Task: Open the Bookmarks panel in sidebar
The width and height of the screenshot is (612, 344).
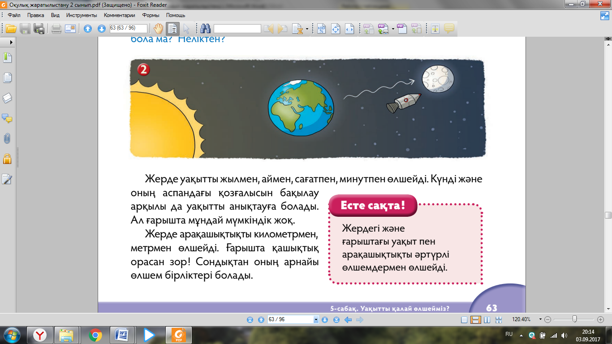Action: point(7,58)
